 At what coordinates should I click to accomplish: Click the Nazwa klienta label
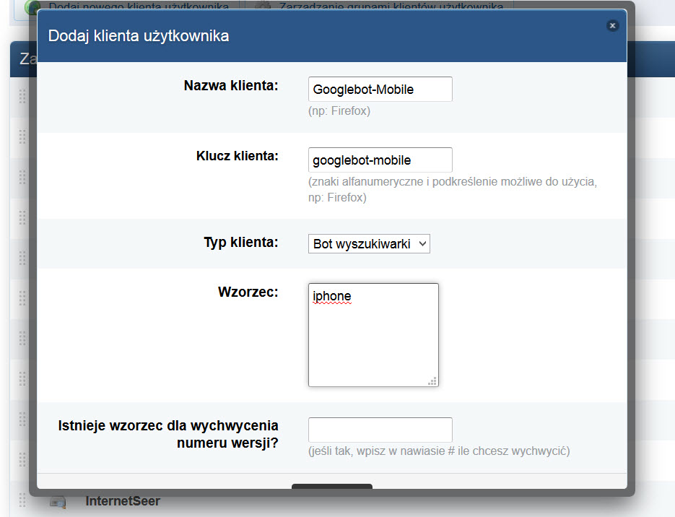click(231, 86)
